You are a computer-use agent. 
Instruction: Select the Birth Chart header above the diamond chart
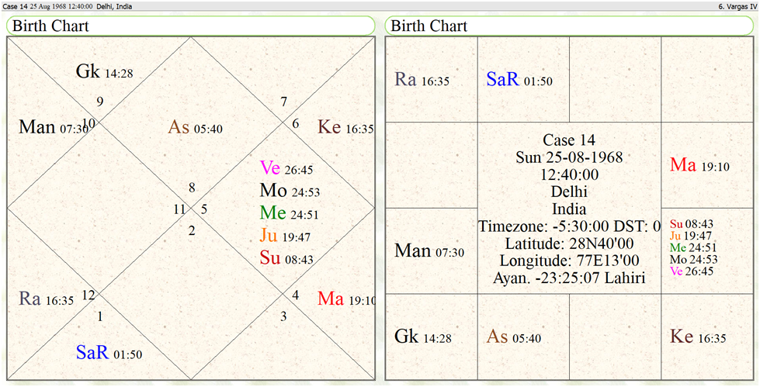tap(190, 26)
